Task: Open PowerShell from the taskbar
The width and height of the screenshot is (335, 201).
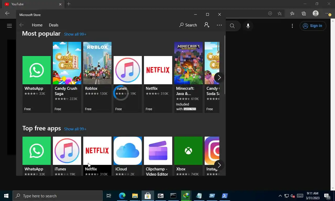Action: click(x=225, y=196)
